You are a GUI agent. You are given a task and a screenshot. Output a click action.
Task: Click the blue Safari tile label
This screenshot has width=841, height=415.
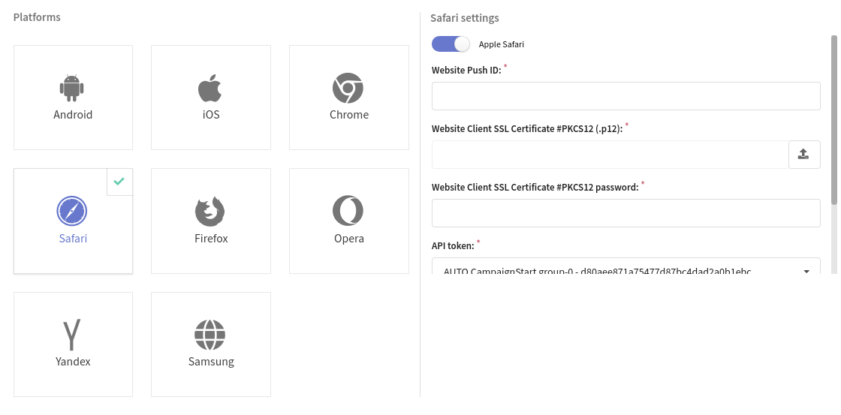(x=73, y=239)
